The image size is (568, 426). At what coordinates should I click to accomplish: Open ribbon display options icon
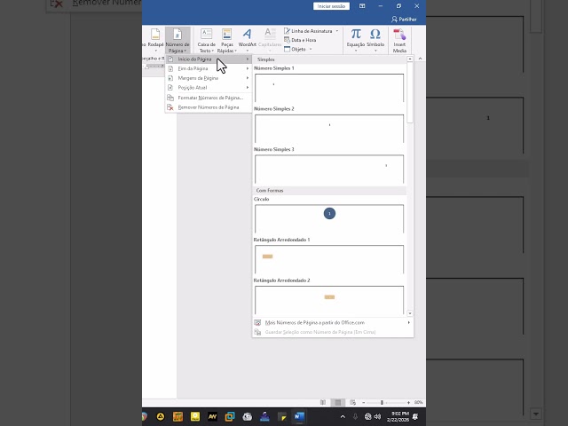(362, 6)
